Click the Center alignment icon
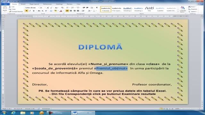Image resolution: width=205 pixels, height=115 pixels. point(71,11)
